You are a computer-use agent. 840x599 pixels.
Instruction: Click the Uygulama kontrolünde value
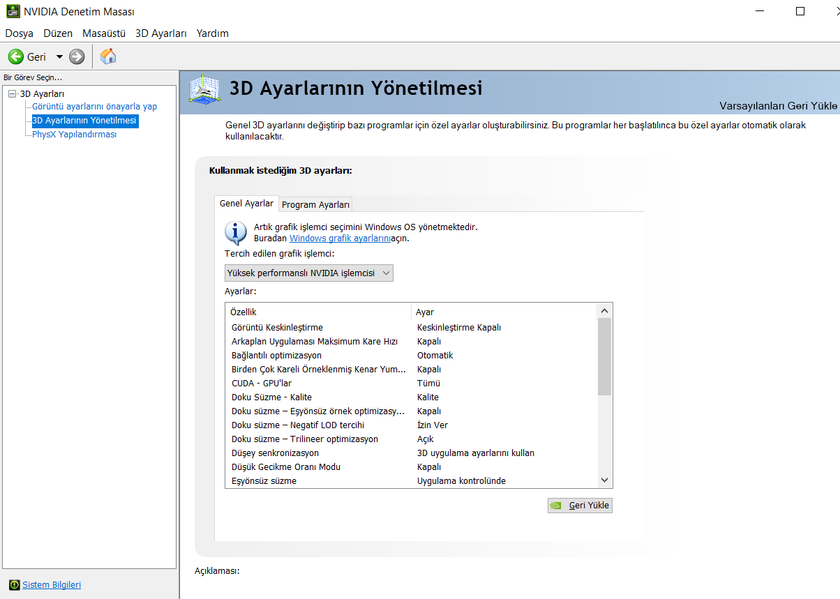(461, 480)
